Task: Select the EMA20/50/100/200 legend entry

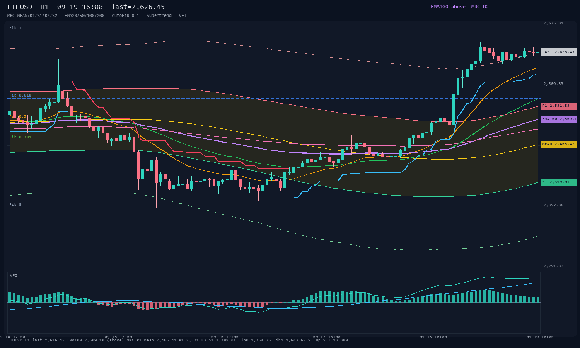Action: tap(85, 15)
